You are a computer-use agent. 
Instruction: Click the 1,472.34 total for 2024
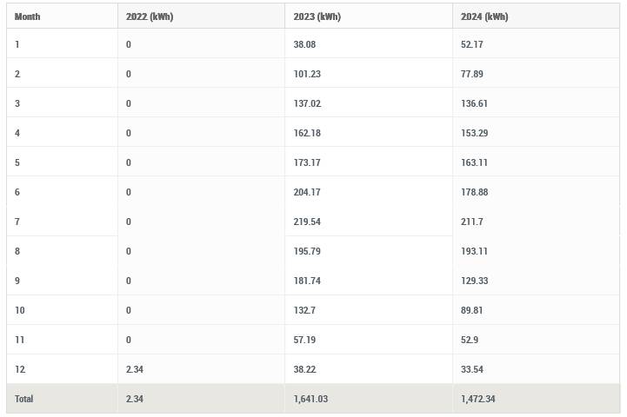(477, 399)
